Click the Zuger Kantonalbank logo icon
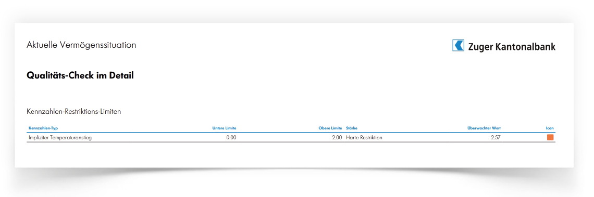This screenshot has height=197, width=594. coord(459,45)
